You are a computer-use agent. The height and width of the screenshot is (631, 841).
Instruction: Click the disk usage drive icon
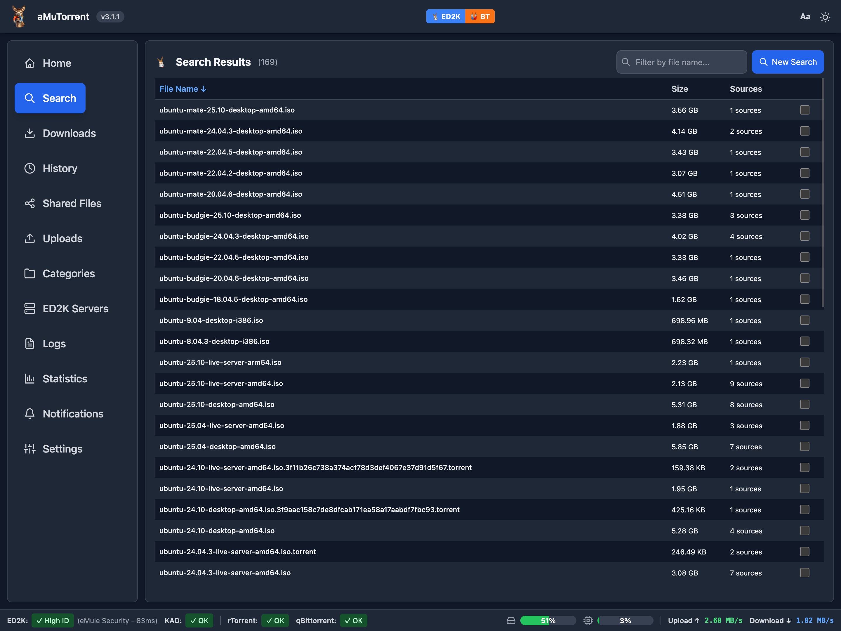tap(511, 620)
